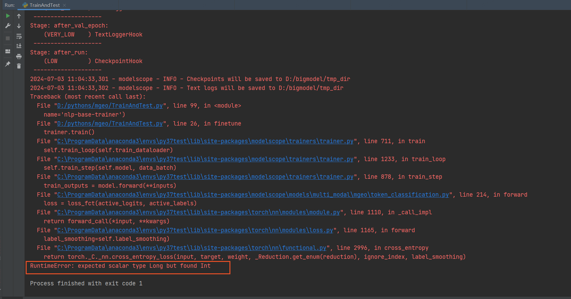Select the TrainAndTest run tab
The height and width of the screenshot is (299, 571).
tap(44, 5)
